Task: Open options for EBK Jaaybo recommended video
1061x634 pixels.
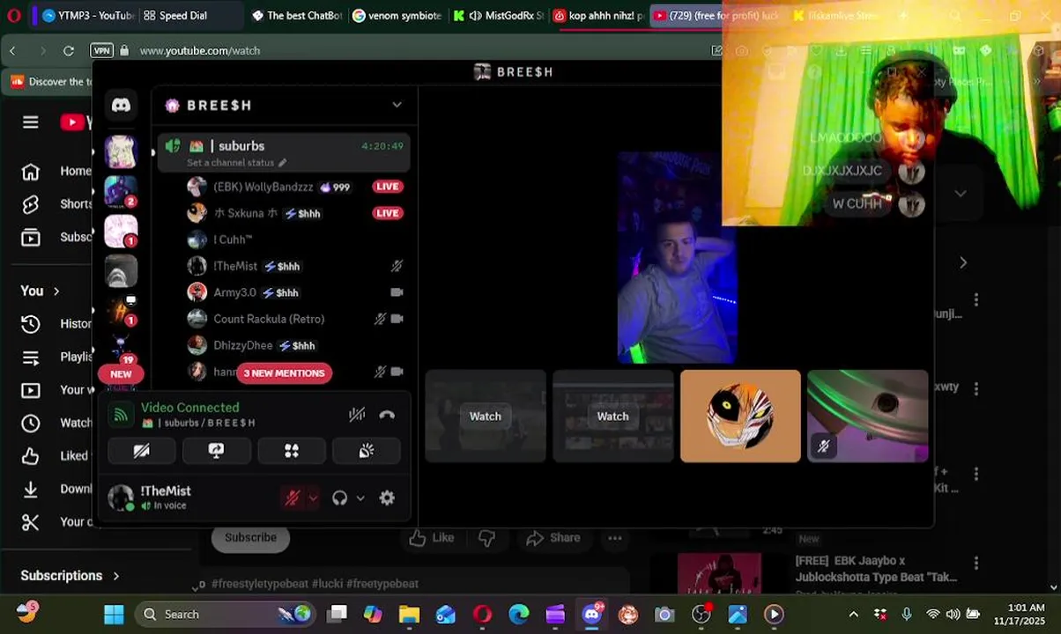Action: click(x=976, y=562)
